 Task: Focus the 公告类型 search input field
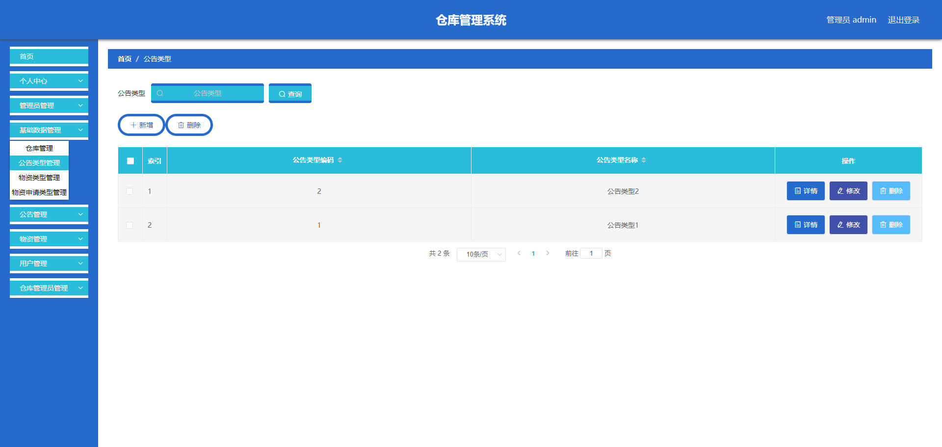tap(208, 93)
